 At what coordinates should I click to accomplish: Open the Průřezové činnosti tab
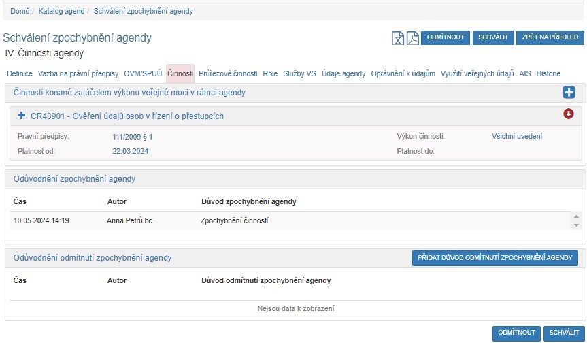coord(228,73)
